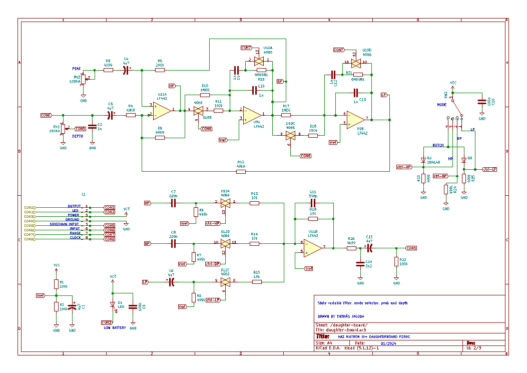The height and width of the screenshot is (373, 527).
Task: Select the RV2 PEAK potentiometer symbol
Action: point(84,80)
